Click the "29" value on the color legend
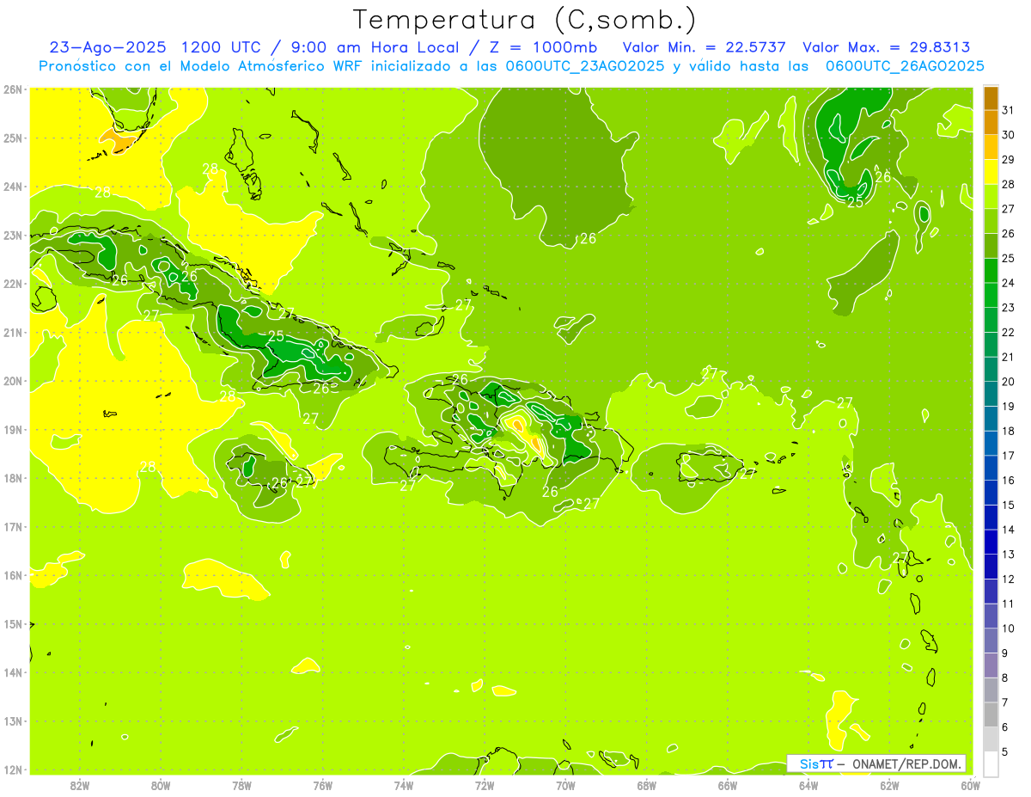Image resolution: width=1031 pixels, height=797 pixels. (x=1008, y=159)
